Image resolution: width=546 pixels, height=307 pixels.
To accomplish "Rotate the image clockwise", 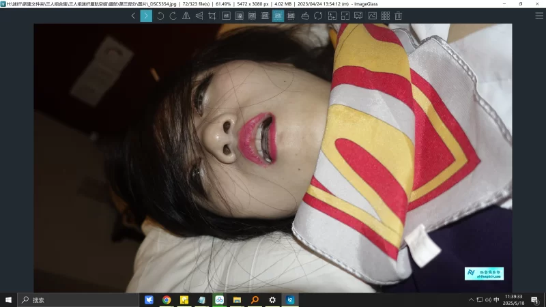I will click(173, 16).
